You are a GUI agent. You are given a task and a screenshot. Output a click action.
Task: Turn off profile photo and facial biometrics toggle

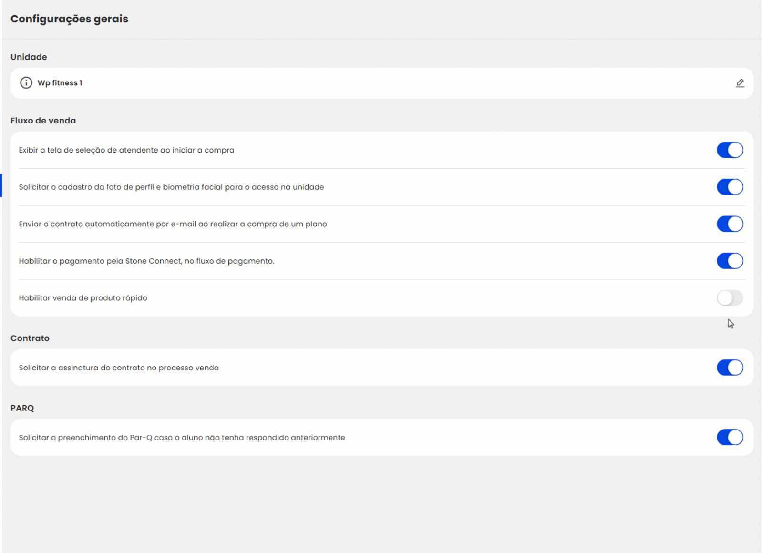(730, 187)
